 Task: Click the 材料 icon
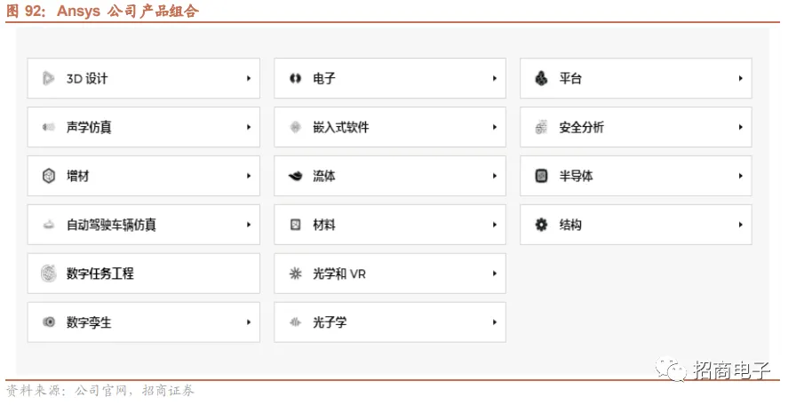click(x=295, y=226)
